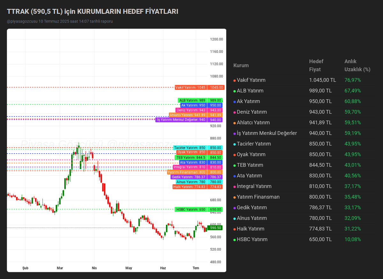Click Gedik Yatırım in the table
This screenshot has width=383, height=279.
pos(252,207)
